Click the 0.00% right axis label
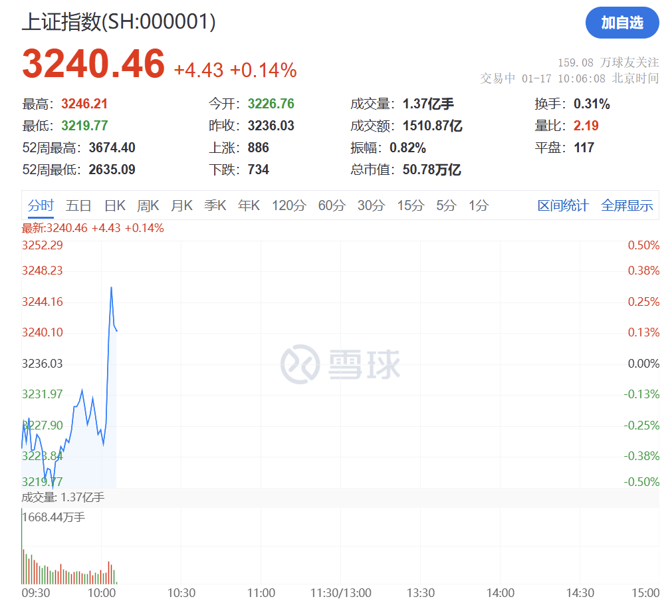Viewport: 672px width, 609px height. pos(643,364)
